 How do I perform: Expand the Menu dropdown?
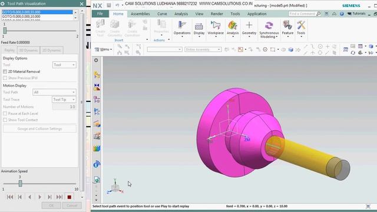(x=104, y=49)
